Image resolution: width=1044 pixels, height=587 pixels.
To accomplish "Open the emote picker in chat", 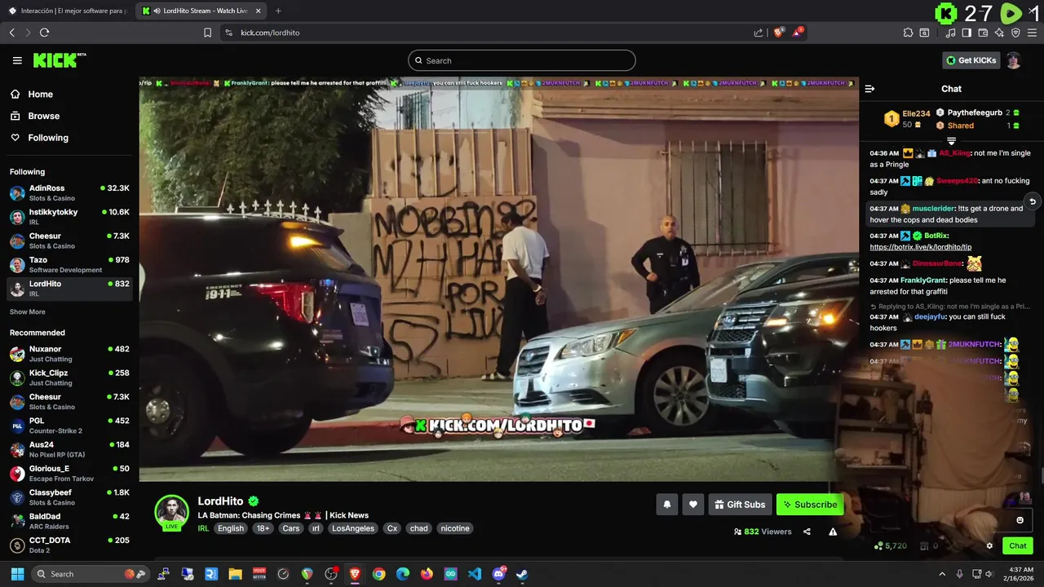I will [1020, 520].
